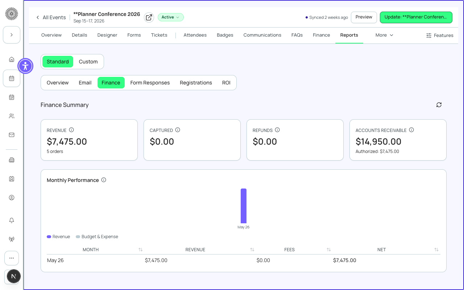Click info icon next to Revenue
Screen dimensions: 464x290
(x=71, y=130)
